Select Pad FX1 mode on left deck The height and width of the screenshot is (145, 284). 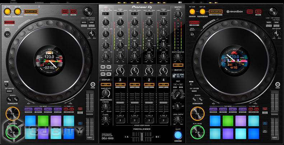pos(38,109)
